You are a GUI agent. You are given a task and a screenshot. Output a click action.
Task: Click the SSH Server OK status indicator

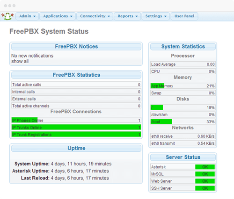pyautogui.click(x=205, y=188)
